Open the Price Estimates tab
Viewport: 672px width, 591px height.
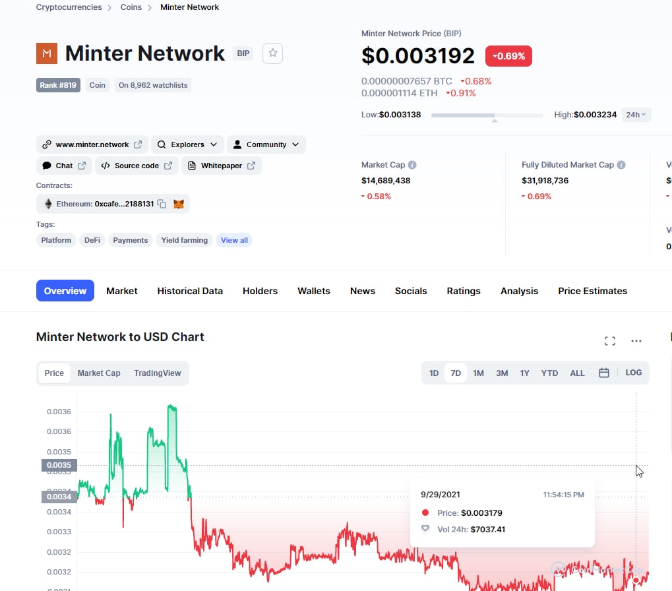point(593,291)
